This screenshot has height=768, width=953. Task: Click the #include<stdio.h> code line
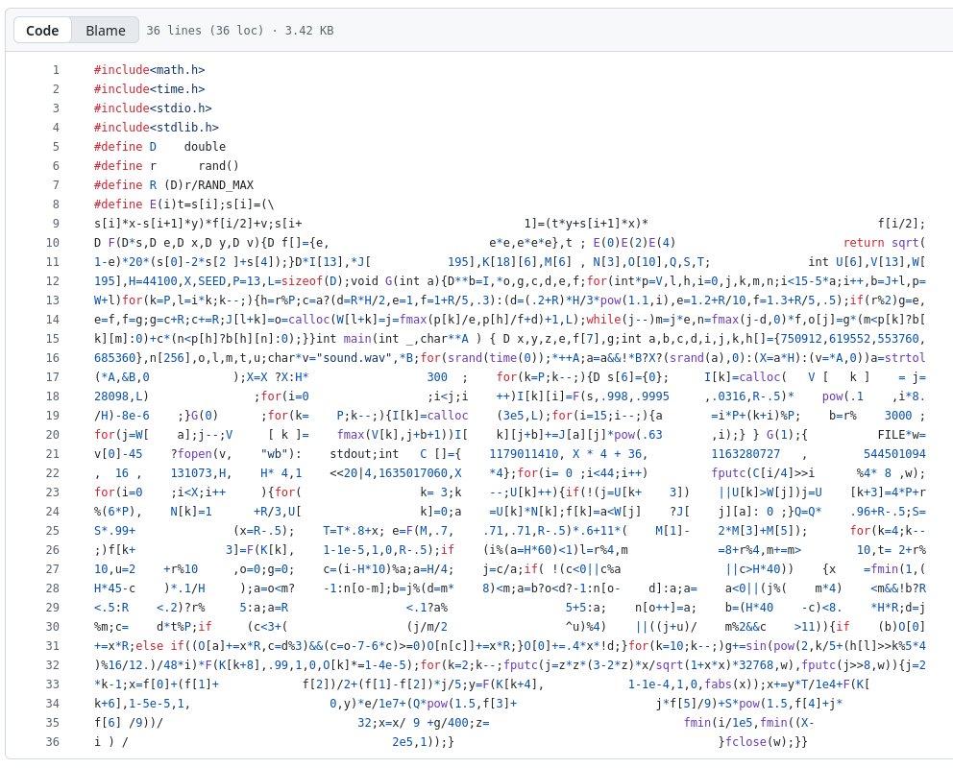pos(153,108)
